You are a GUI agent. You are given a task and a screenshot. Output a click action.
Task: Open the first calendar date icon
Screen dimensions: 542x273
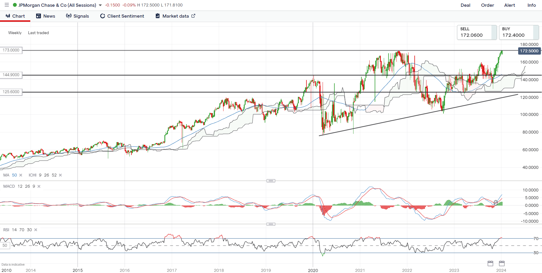(490, 263)
